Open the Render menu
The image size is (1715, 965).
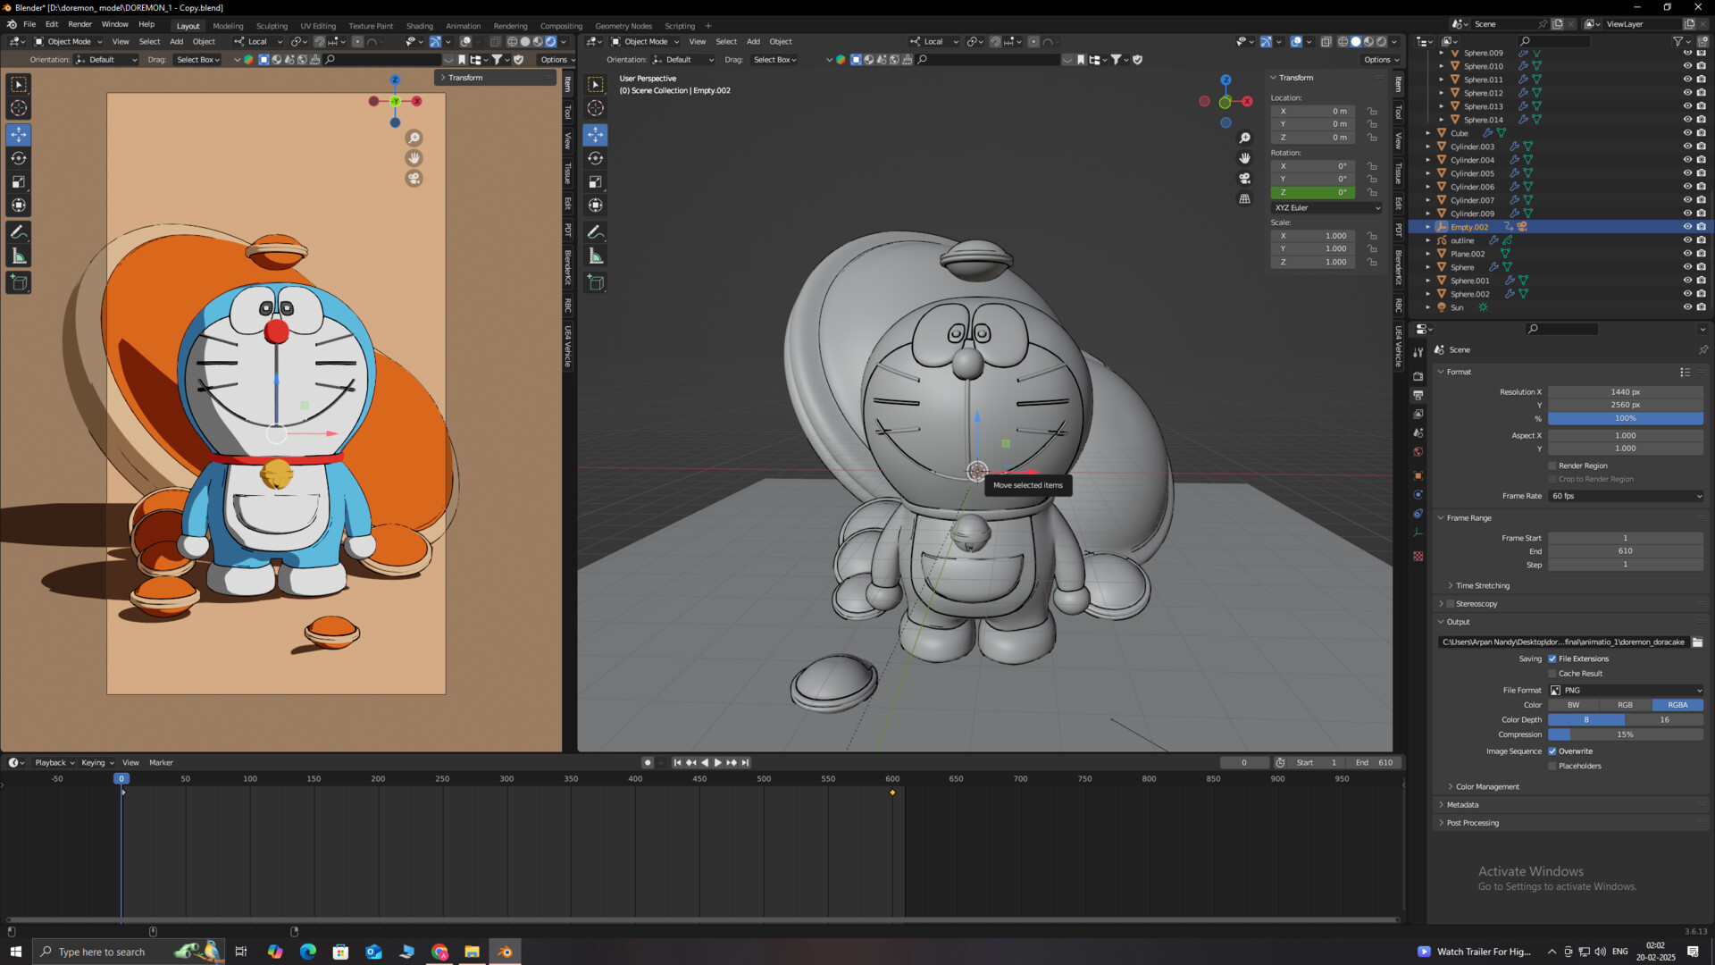79,24
